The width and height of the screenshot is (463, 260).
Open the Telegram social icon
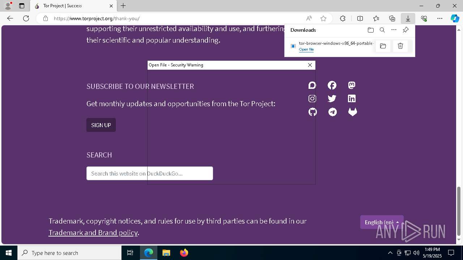tap(332, 112)
